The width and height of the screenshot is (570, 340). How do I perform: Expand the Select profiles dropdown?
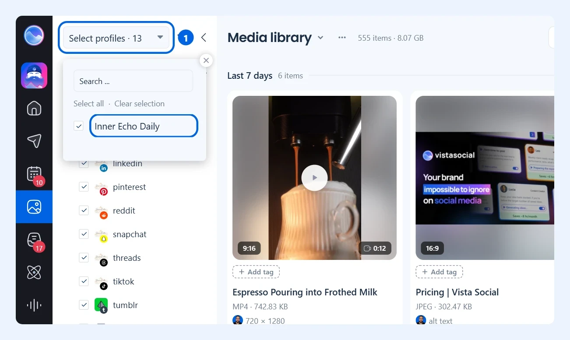point(116,38)
